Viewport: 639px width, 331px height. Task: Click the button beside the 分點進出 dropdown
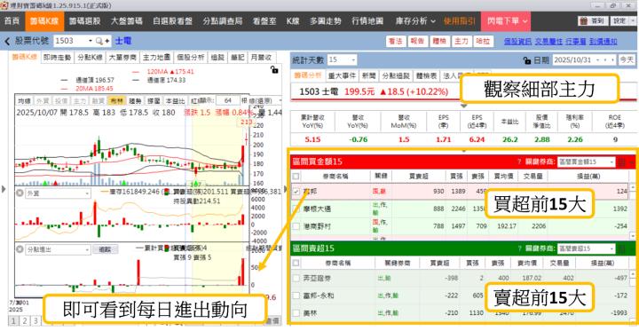click(106, 249)
